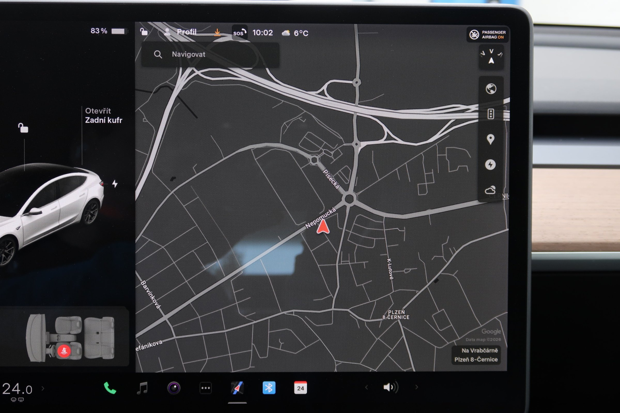Open the Bluetooth app icon

coord(269,388)
